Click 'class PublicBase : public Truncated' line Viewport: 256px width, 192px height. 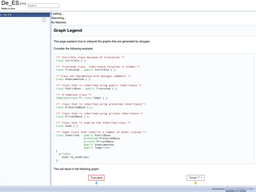click(x=87, y=89)
